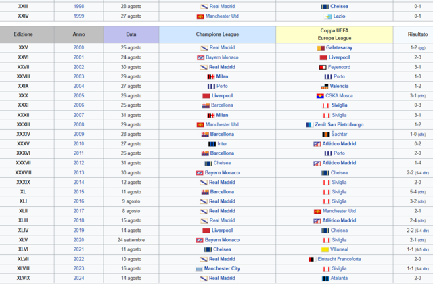Viewport: 433px width, 290px height.
Task: Click the Feyenoord flag icon in the 2002 row
Action: (x=323, y=68)
